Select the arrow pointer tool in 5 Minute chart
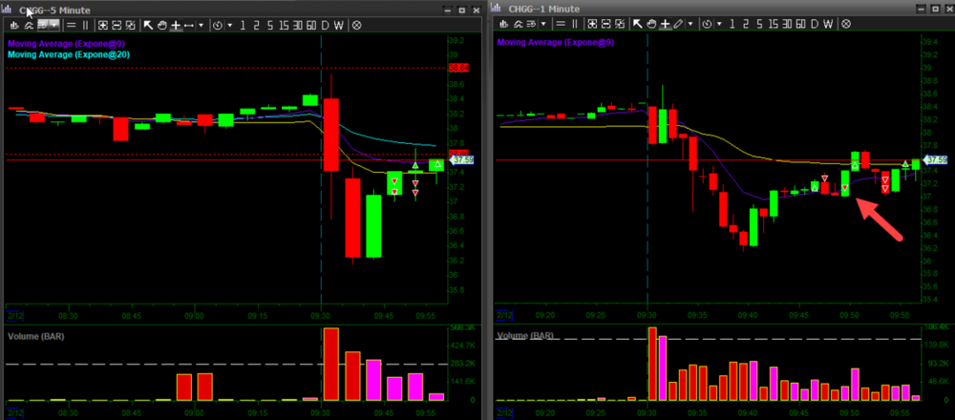This screenshot has height=420, width=955. coord(148,24)
